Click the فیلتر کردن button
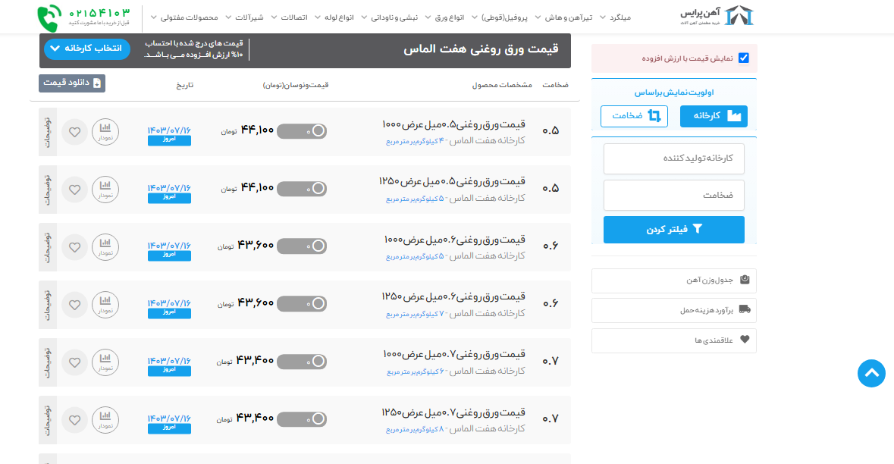Image resolution: width=894 pixels, height=464 pixels. [673, 230]
